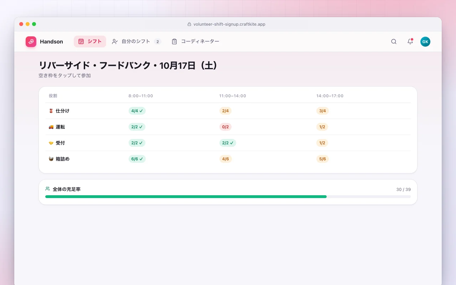
Task: Click the 箱詰め basket emoji icon
Action: point(51,159)
